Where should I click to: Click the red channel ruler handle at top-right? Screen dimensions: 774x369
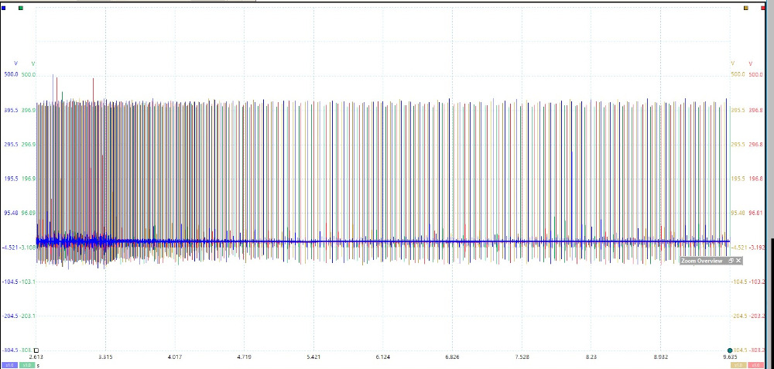[762, 7]
